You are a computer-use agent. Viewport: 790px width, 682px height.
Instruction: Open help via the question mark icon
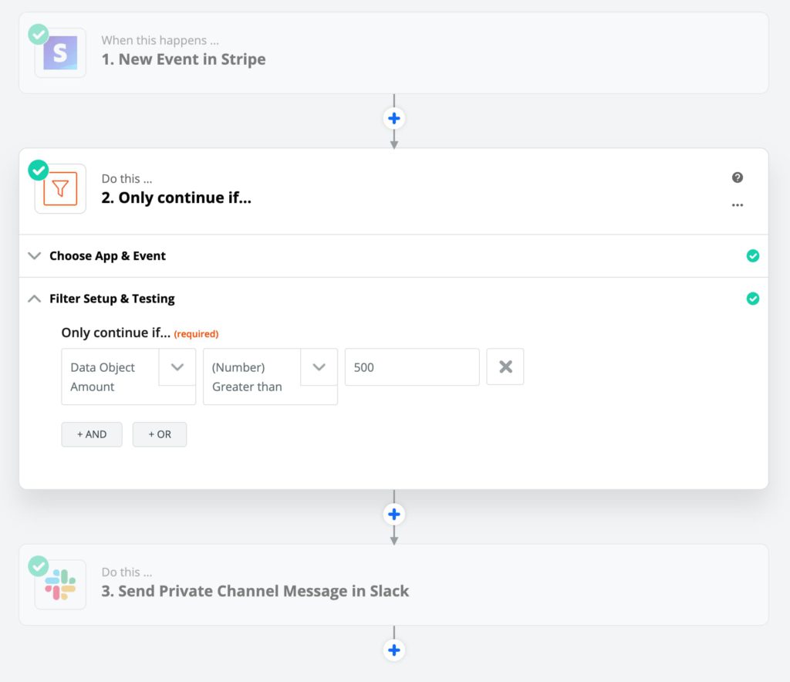click(x=738, y=177)
